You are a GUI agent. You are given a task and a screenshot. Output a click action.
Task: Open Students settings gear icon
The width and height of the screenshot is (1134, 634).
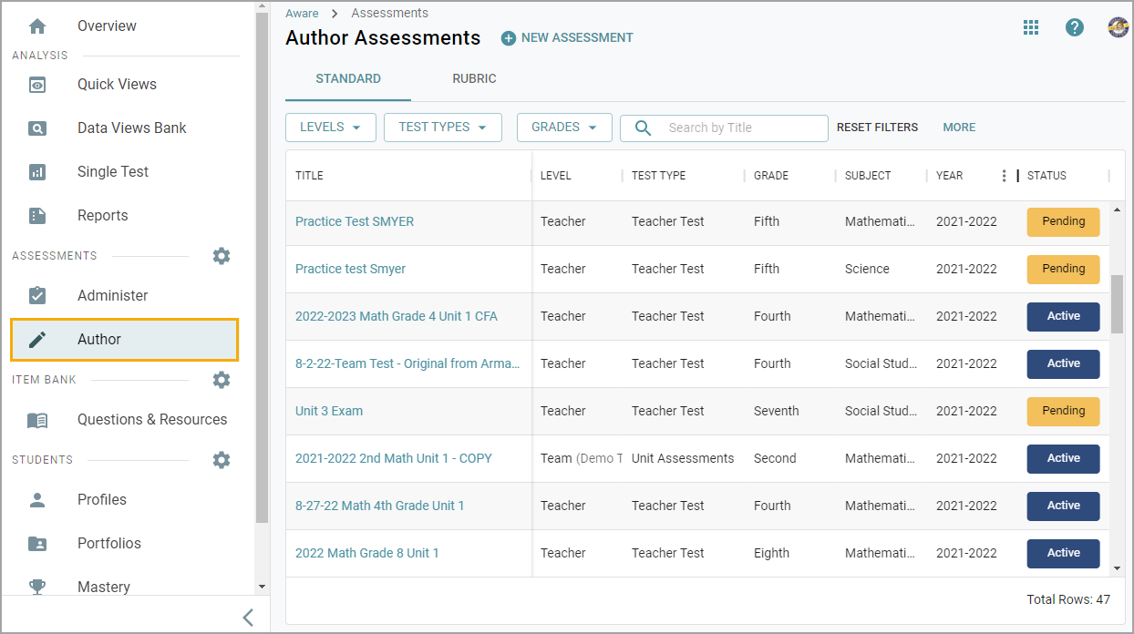click(x=222, y=460)
